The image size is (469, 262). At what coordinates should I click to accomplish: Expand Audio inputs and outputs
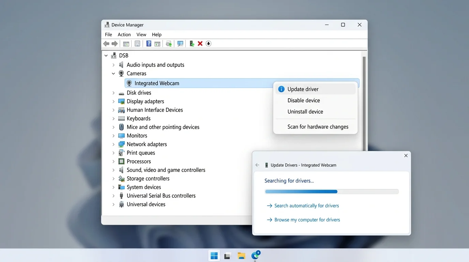(114, 65)
